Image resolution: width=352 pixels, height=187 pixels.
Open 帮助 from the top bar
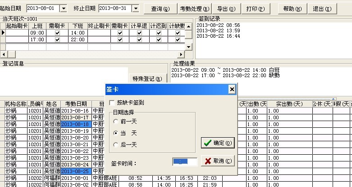pos(293,9)
